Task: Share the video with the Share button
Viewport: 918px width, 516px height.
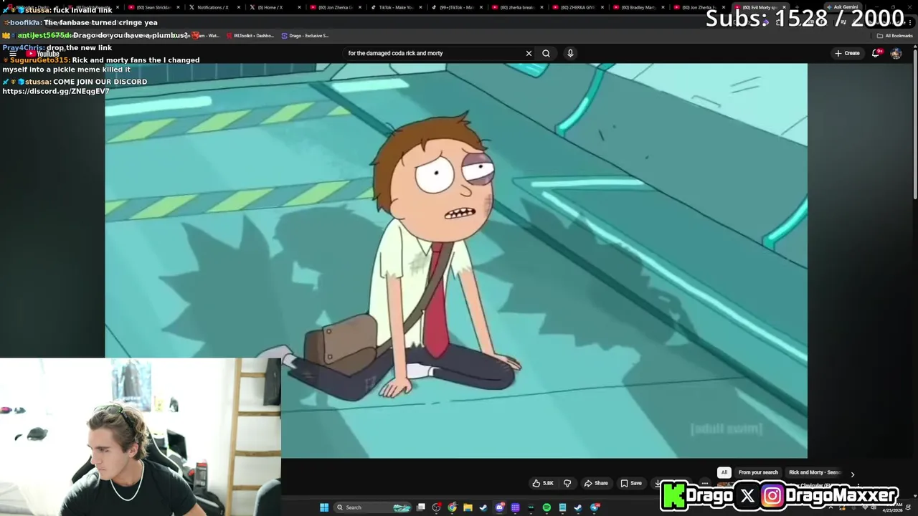Action: (x=596, y=483)
